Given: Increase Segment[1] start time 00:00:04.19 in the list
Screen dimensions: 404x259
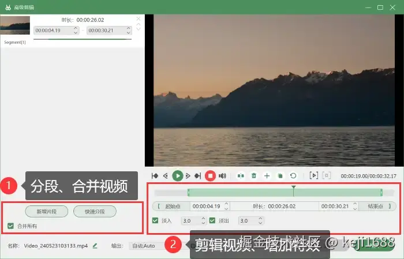Looking at the screenshot, I should click(76, 28).
